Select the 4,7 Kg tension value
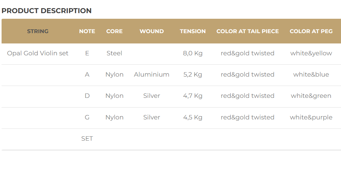 coord(193,96)
